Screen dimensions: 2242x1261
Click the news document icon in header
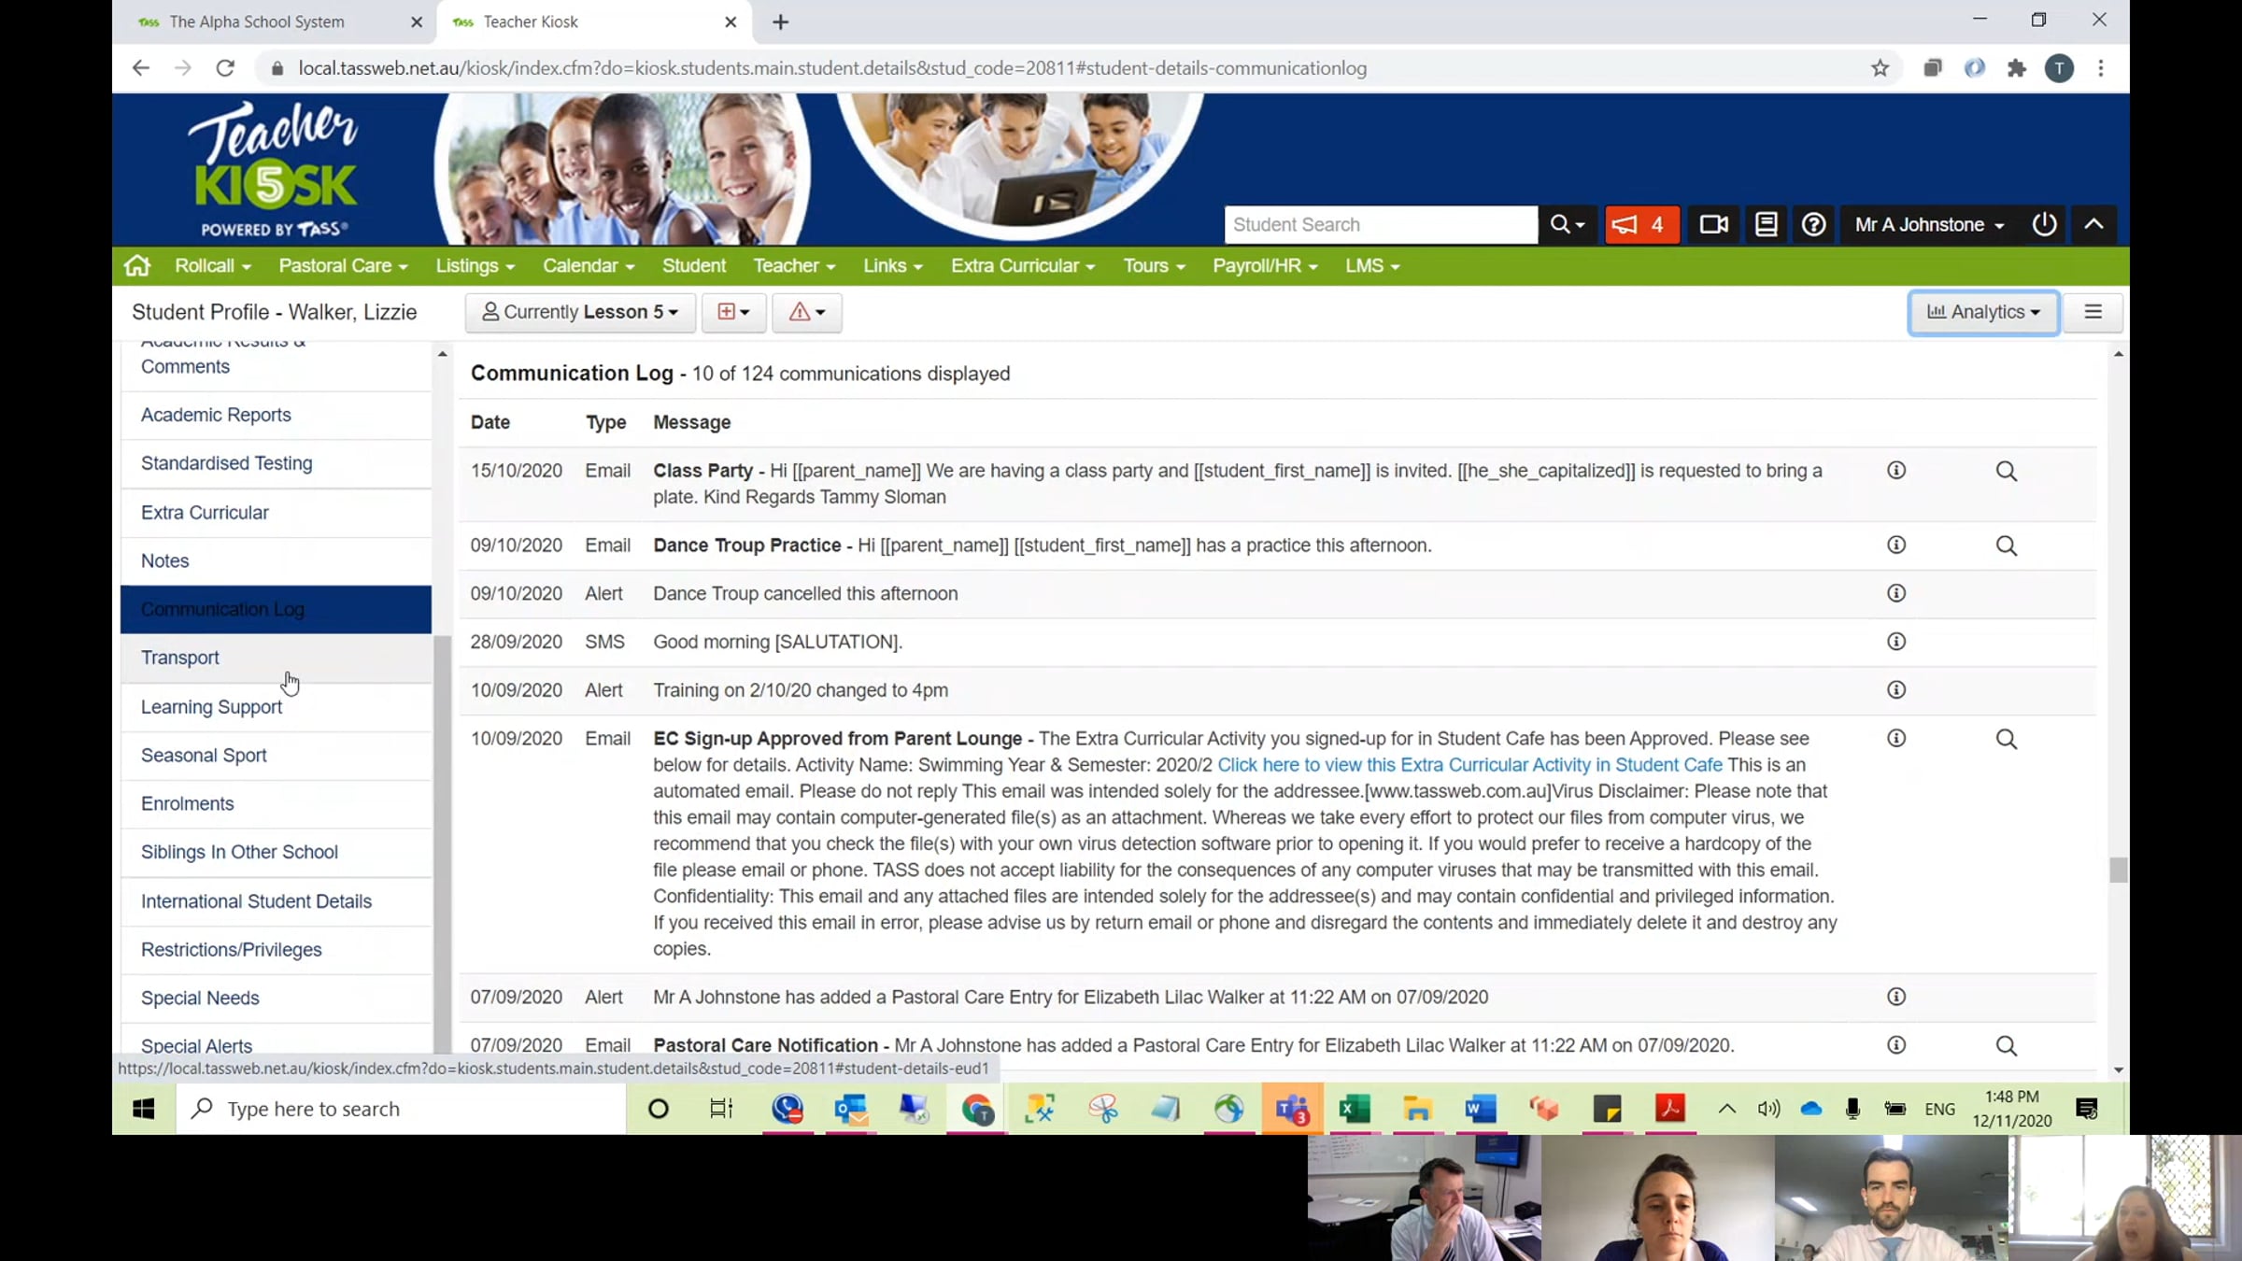(x=1766, y=225)
